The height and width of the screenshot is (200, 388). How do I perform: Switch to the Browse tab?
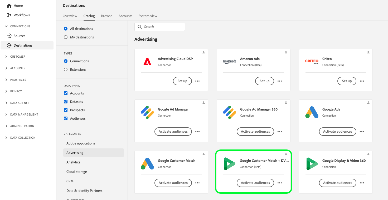(x=107, y=16)
